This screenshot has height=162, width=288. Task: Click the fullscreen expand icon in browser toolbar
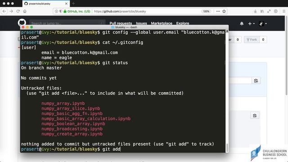[x=269, y=11]
